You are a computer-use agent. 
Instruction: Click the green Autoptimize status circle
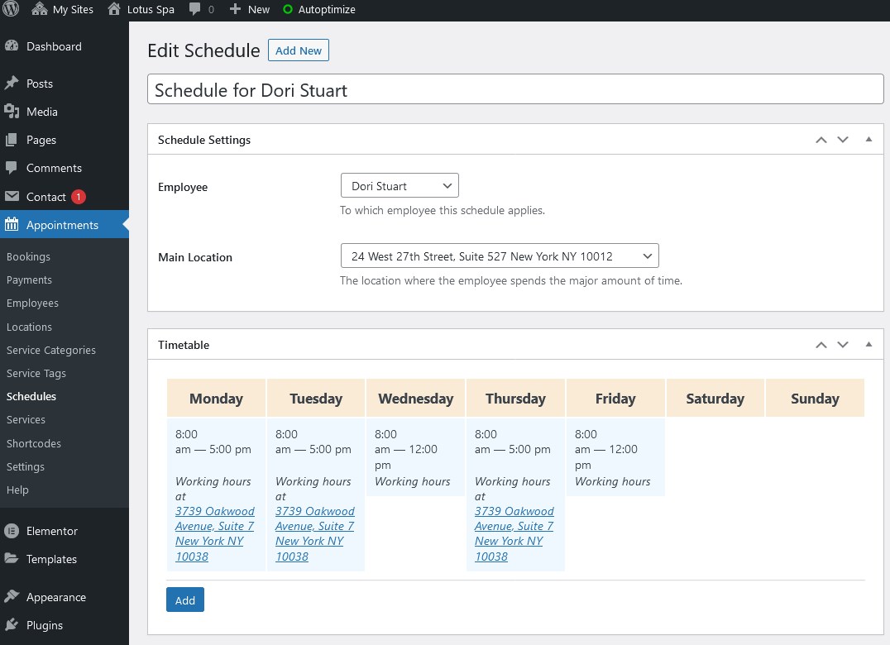coord(288,9)
